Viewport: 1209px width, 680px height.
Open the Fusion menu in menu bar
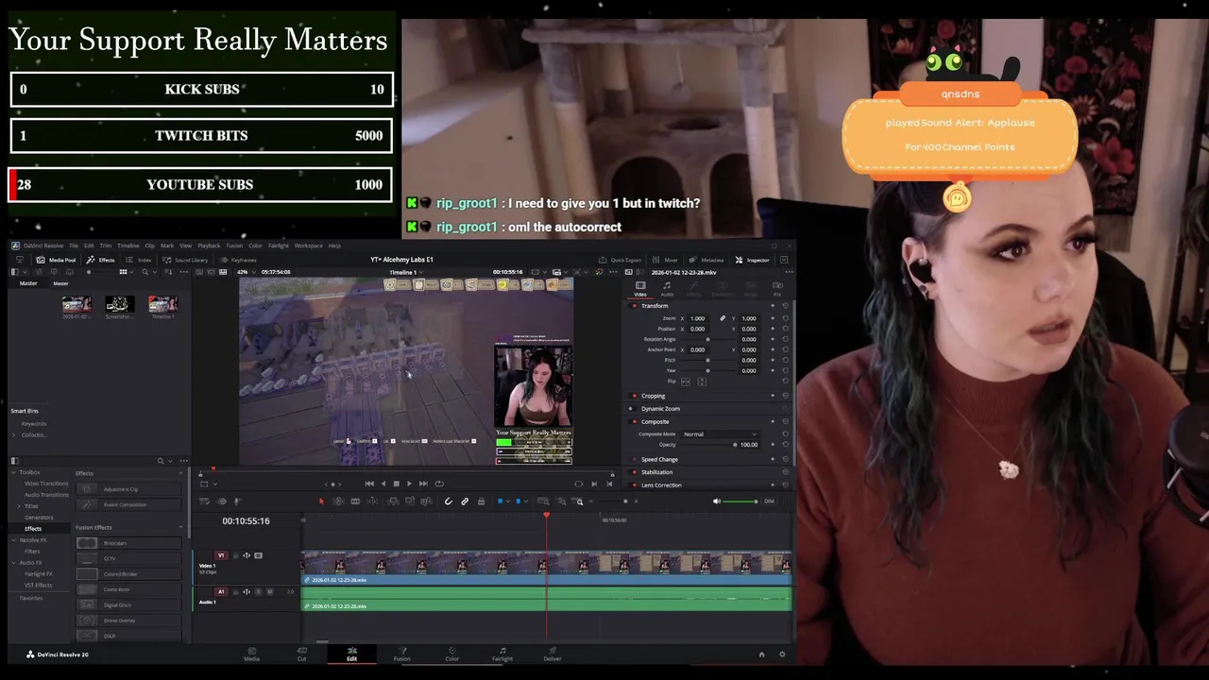point(234,246)
